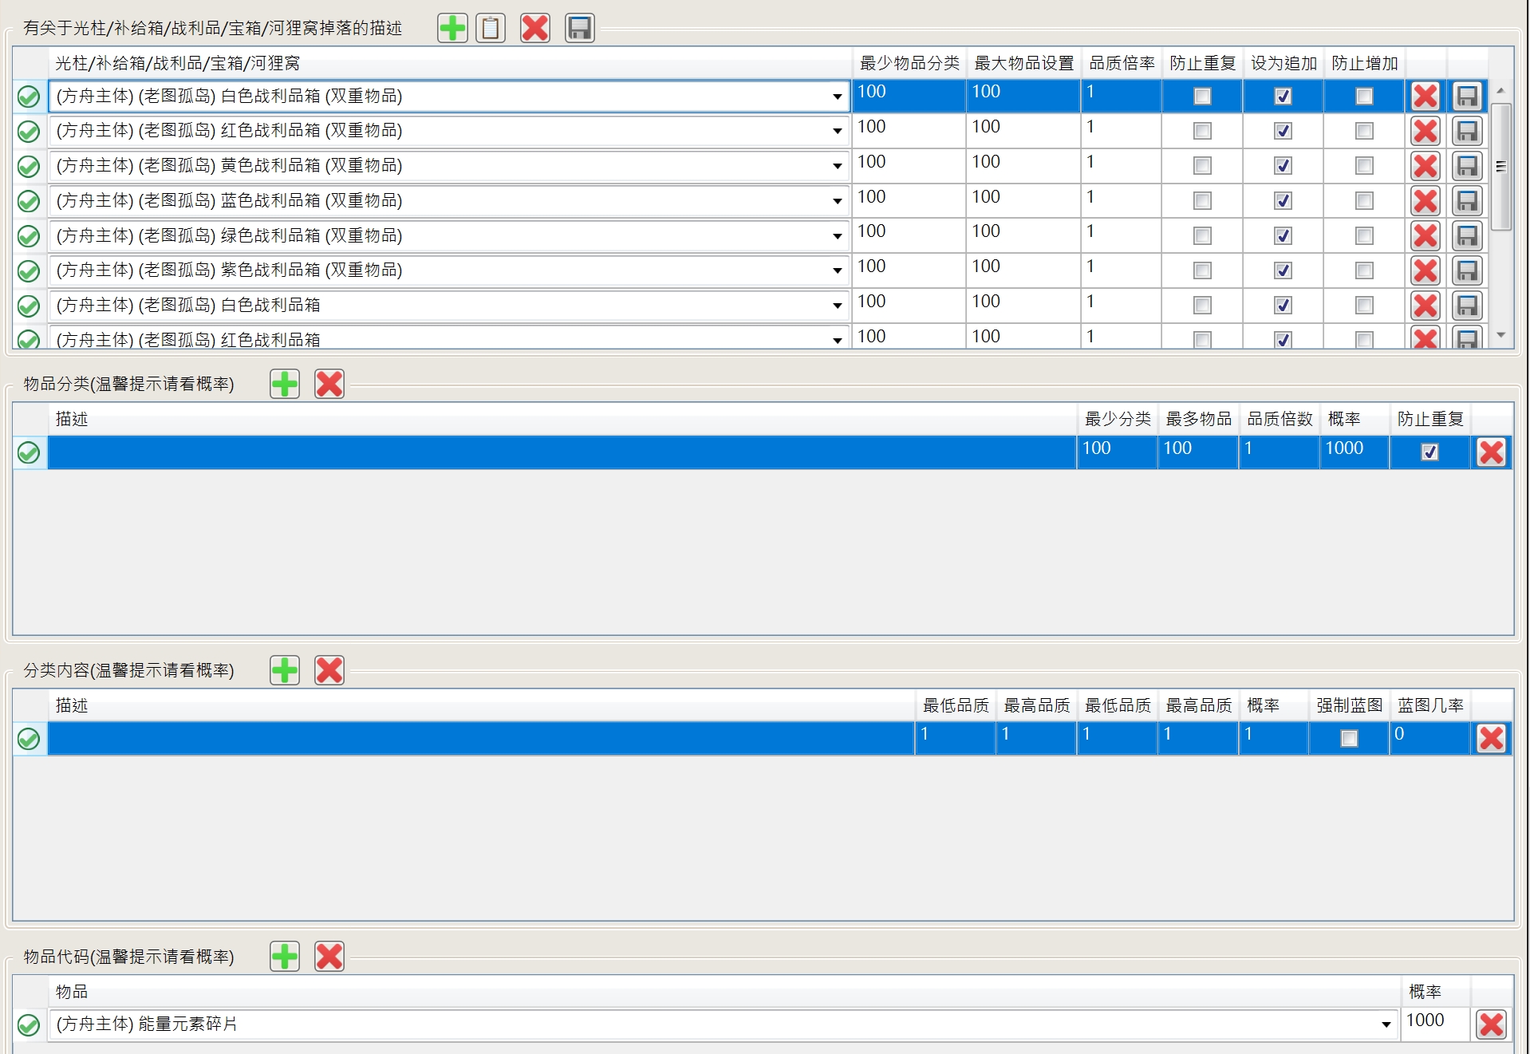
Task: Click green check status icon of 黄色战利品箱 (双重物品) row
Action: pyautogui.click(x=29, y=166)
